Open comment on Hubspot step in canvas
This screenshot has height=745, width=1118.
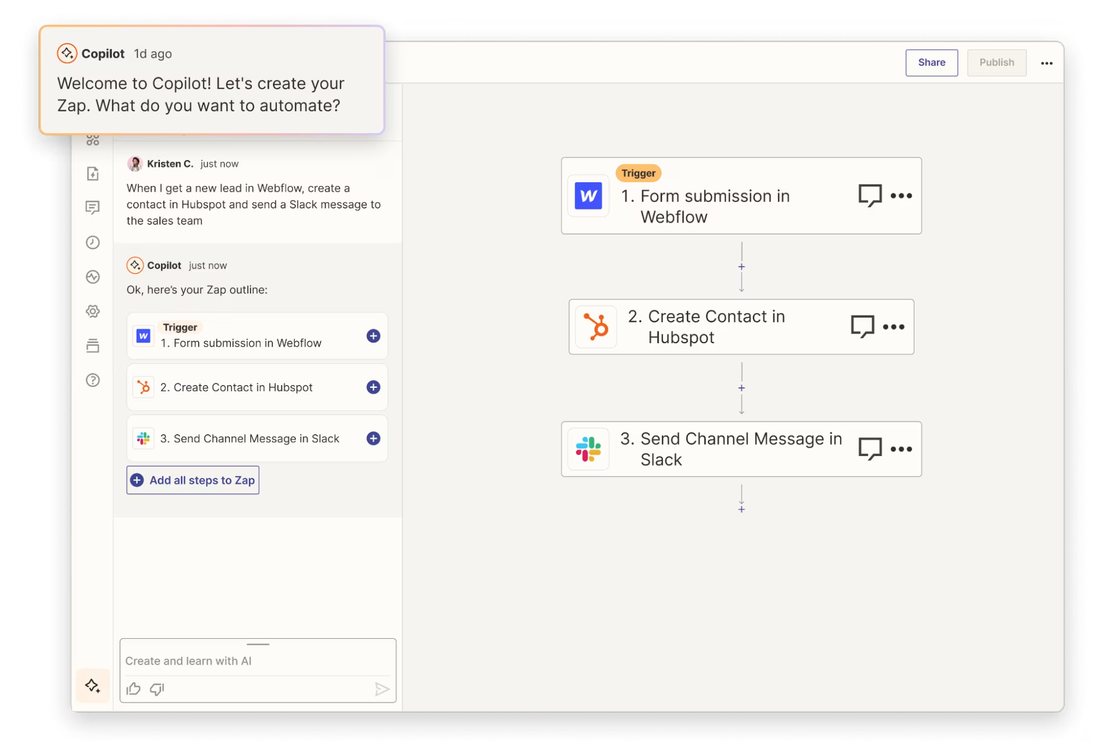click(862, 326)
